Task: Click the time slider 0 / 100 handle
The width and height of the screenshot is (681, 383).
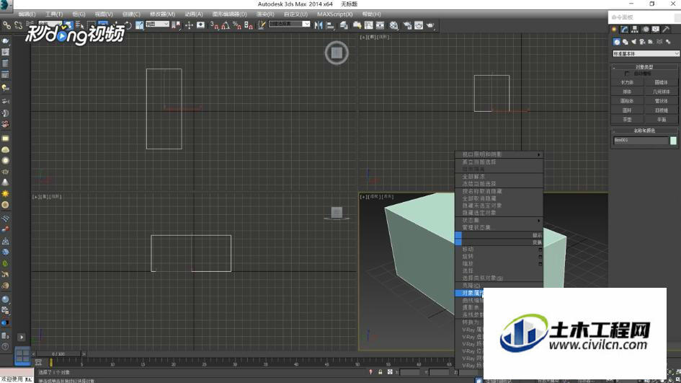Action: pos(58,354)
